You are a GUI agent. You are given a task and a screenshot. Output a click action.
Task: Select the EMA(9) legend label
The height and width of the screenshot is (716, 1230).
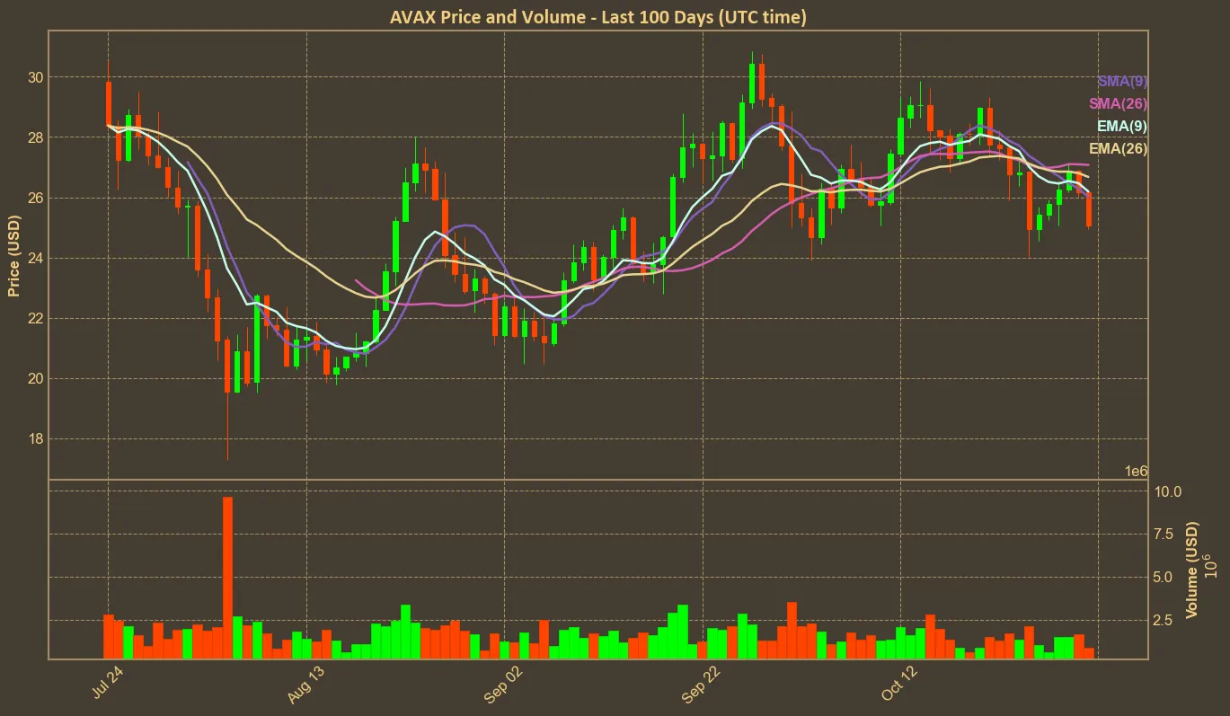pos(1122,126)
